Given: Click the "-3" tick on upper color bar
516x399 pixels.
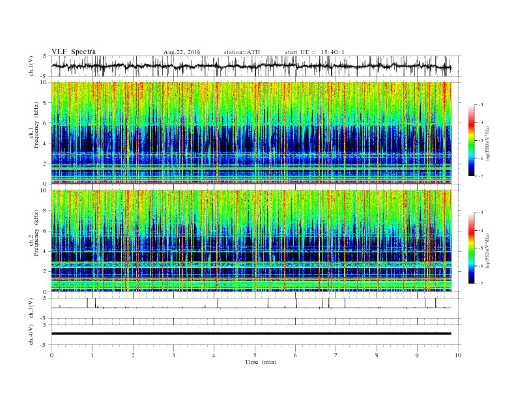Looking at the screenshot, I should tap(480, 105).
